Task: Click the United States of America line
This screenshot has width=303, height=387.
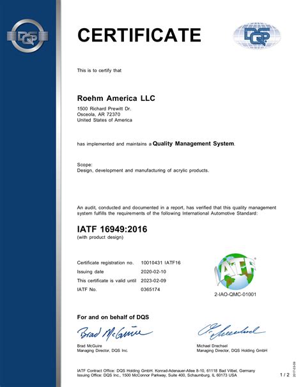Action: [105, 120]
